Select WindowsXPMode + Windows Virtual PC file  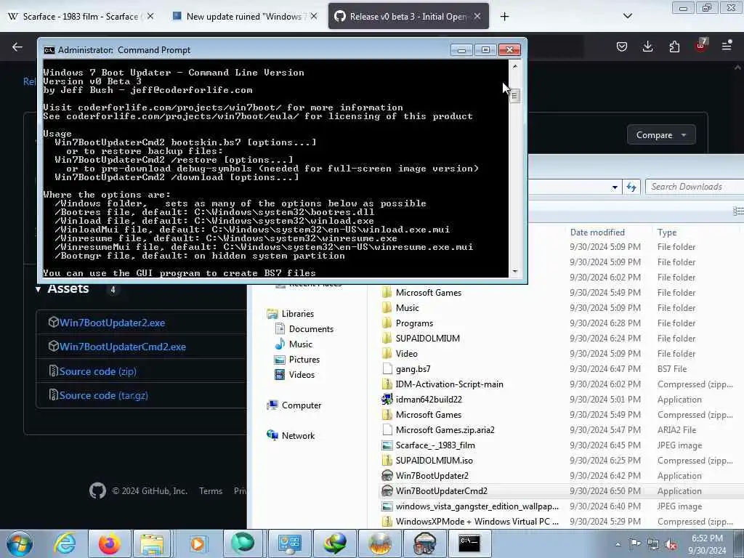coord(477,522)
